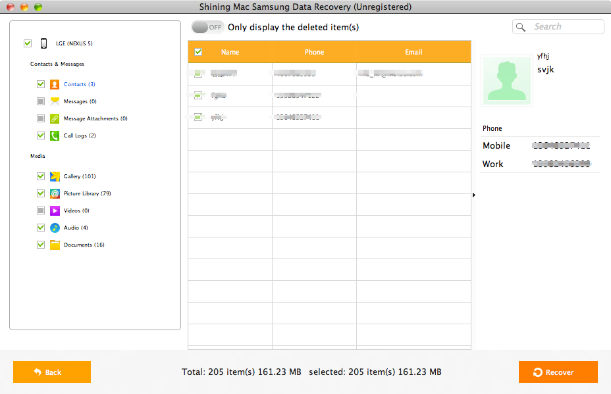Image resolution: width=611 pixels, height=394 pixels.
Task: Uncheck the Contacts (3) checkbox
Action: [41, 84]
